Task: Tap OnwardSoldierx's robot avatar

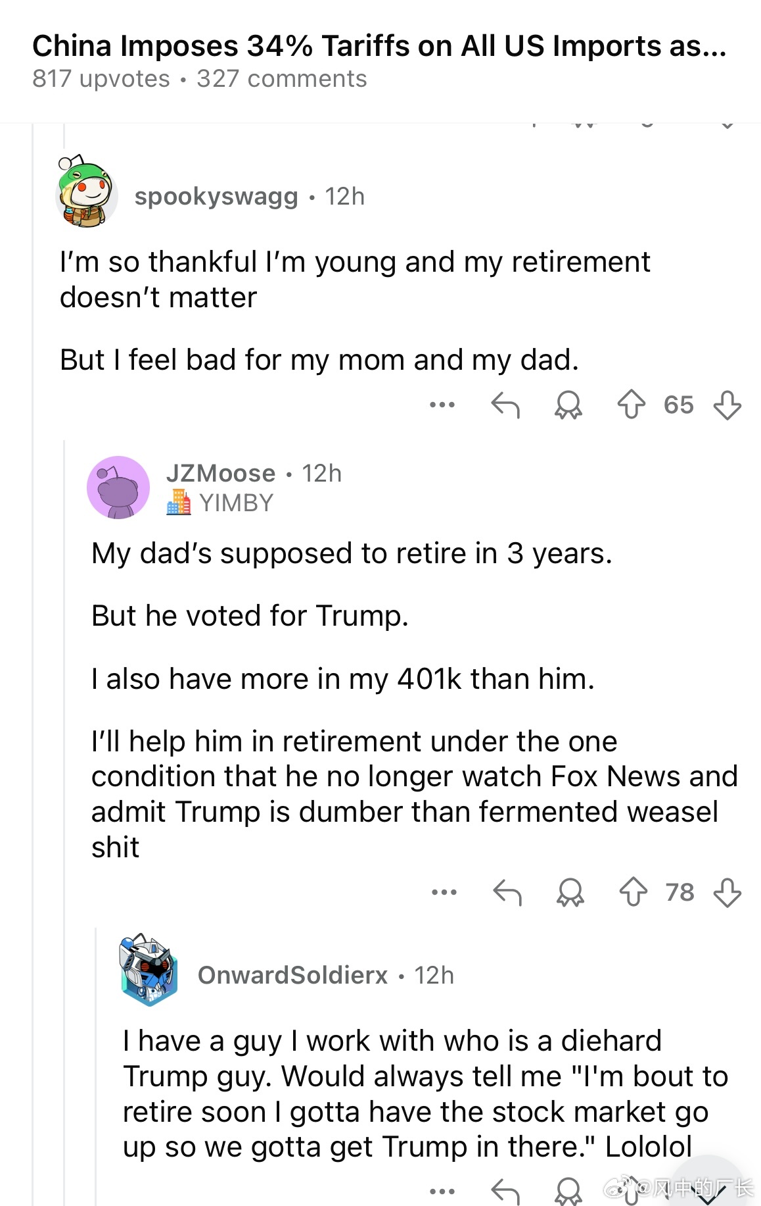Action: pyautogui.click(x=149, y=970)
